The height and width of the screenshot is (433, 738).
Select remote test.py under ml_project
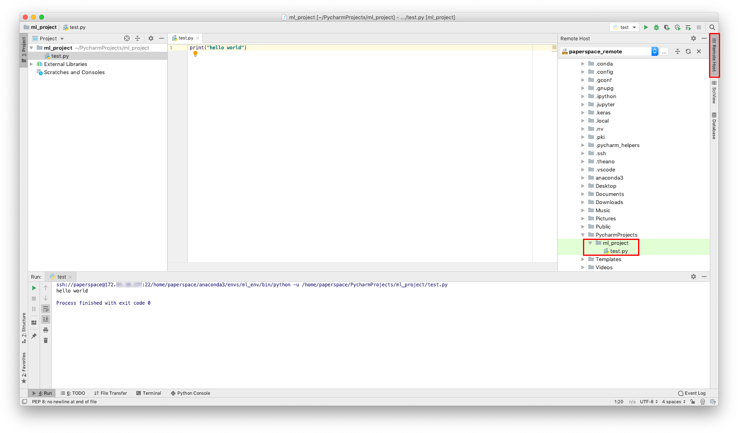pyautogui.click(x=619, y=251)
